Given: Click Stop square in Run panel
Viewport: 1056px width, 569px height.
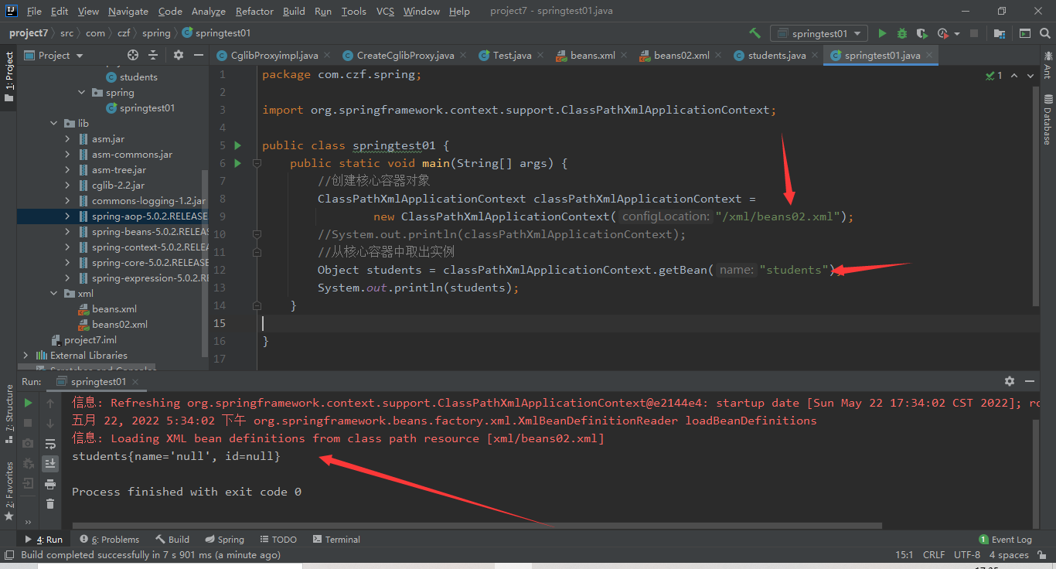Looking at the screenshot, I should (x=29, y=423).
